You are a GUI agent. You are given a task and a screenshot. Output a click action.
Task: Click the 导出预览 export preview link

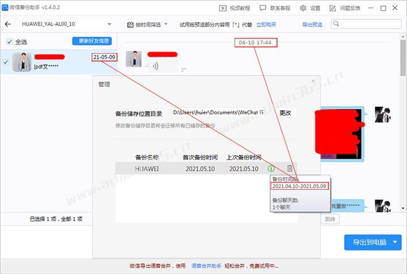312,25
